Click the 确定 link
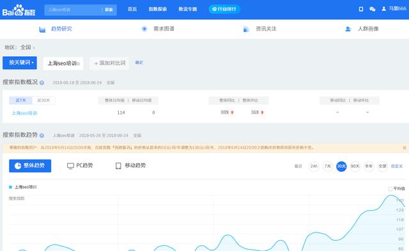The width and height of the screenshot is (409, 251). tap(139, 63)
